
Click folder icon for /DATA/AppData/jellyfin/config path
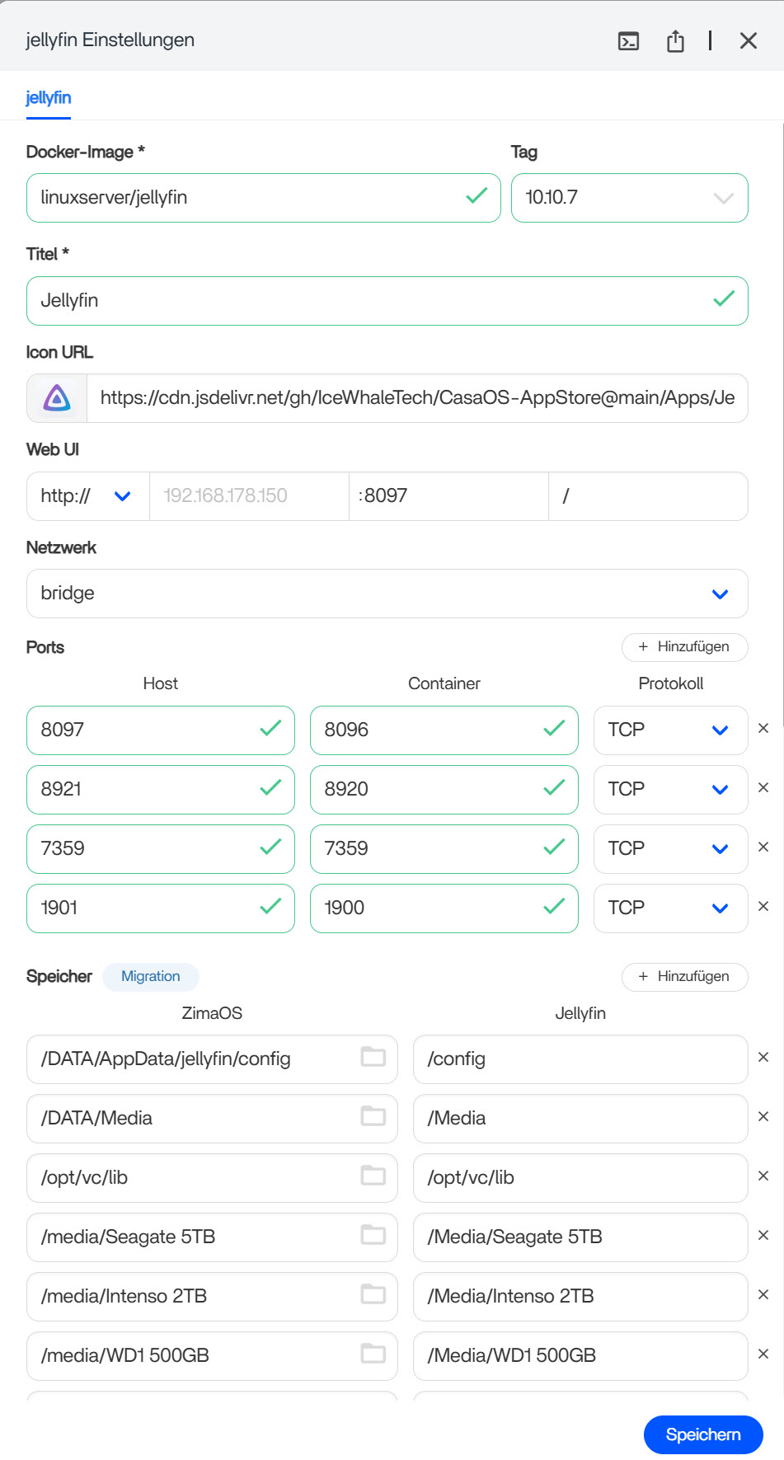373,1057
